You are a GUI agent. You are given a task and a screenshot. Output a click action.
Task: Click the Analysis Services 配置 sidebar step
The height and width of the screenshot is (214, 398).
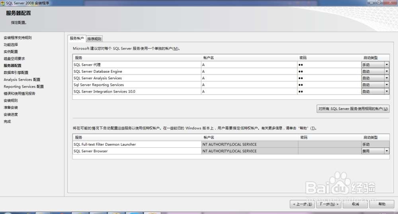click(22, 79)
